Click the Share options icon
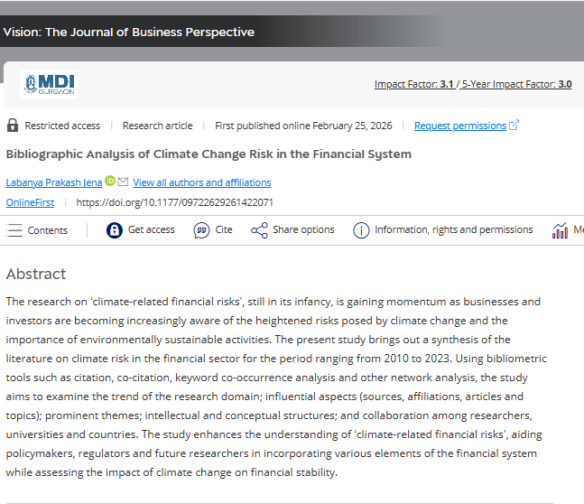Viewport: 584px width, 504px height. (259, 230)
